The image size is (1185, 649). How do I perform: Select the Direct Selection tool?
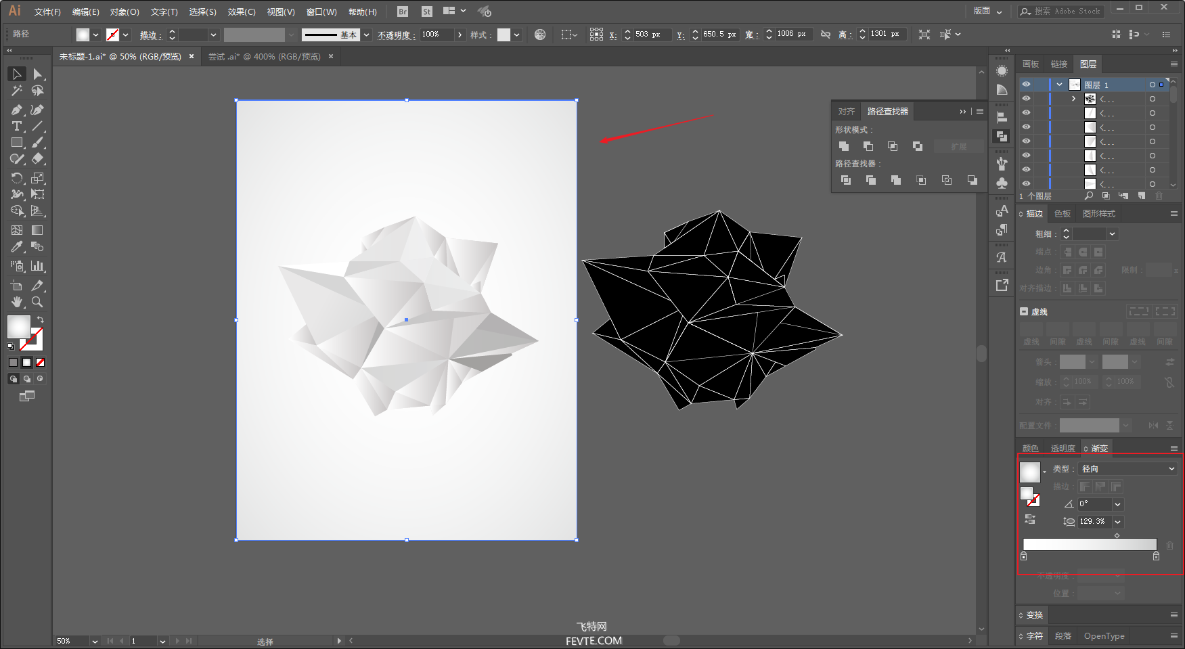tap(38, 74)
